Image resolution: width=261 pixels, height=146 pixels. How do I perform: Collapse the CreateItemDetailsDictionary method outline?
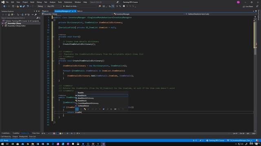[x=53, y=61]
